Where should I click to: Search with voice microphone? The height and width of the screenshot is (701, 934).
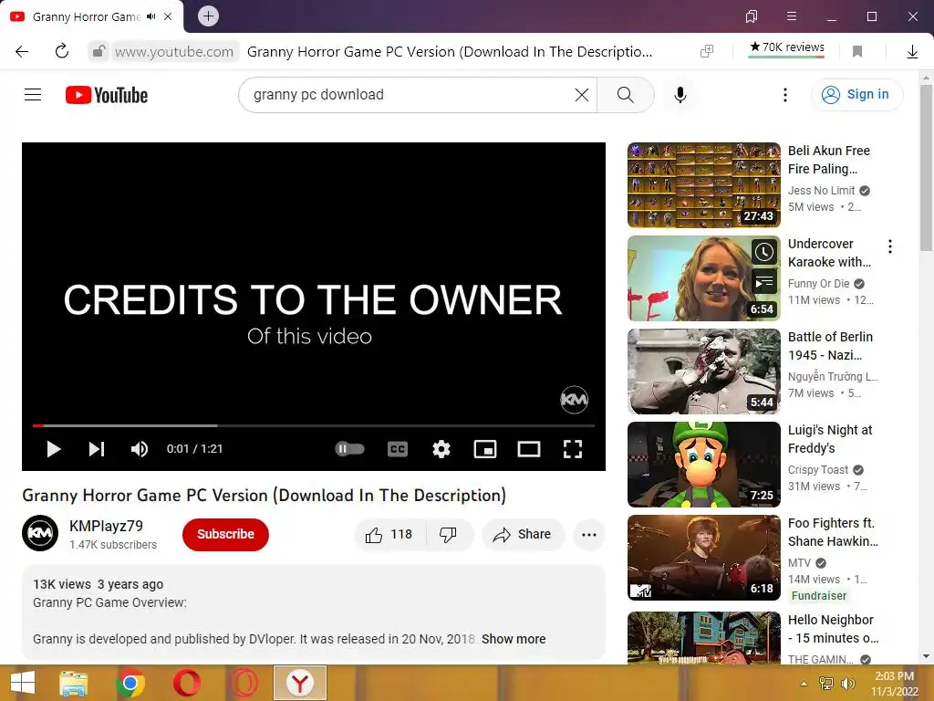coord(680,95)
